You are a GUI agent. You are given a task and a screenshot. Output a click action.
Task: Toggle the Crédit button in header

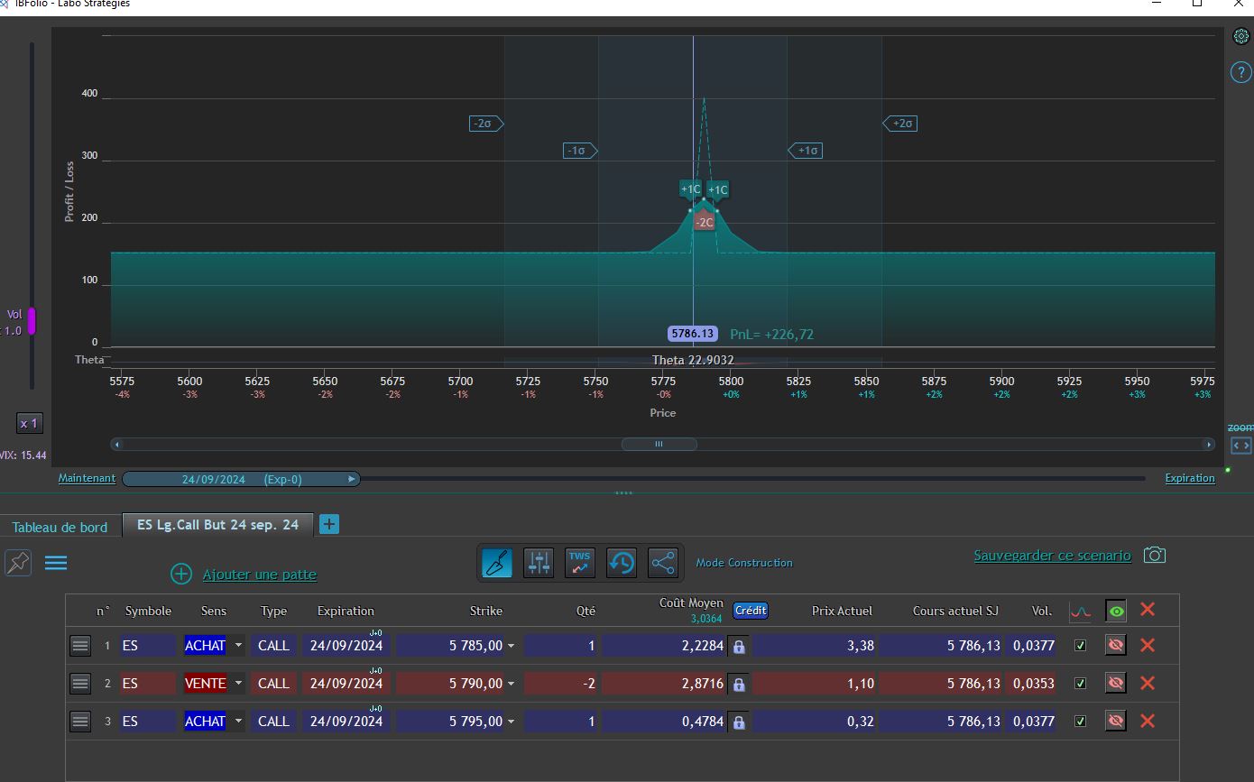click(x=750, y=611)
